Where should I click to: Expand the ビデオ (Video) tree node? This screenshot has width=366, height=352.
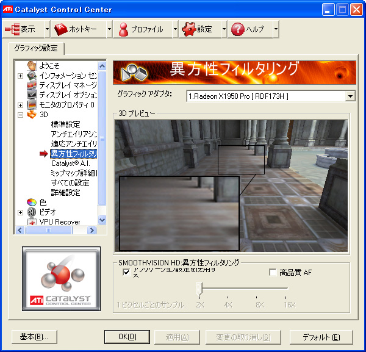pos(21,212)
